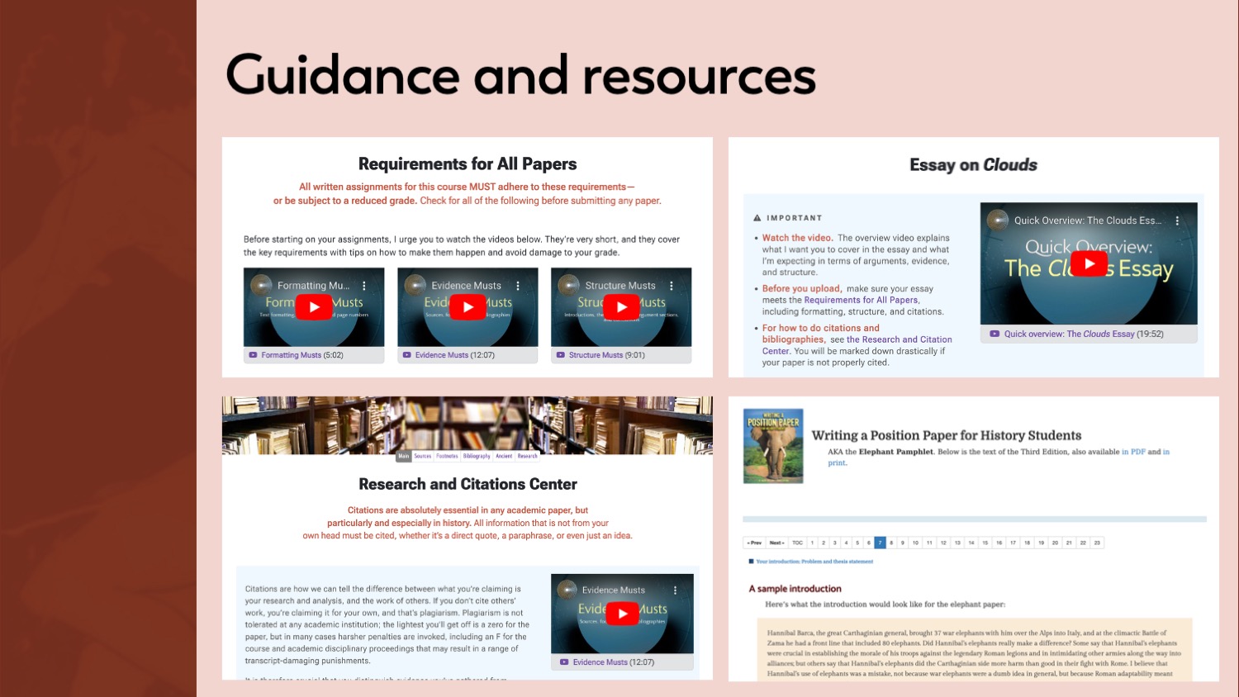Screen dimensions: 1239x697
Task: Click the 'in PDF' download link
Action: (x=1132, y=452)
